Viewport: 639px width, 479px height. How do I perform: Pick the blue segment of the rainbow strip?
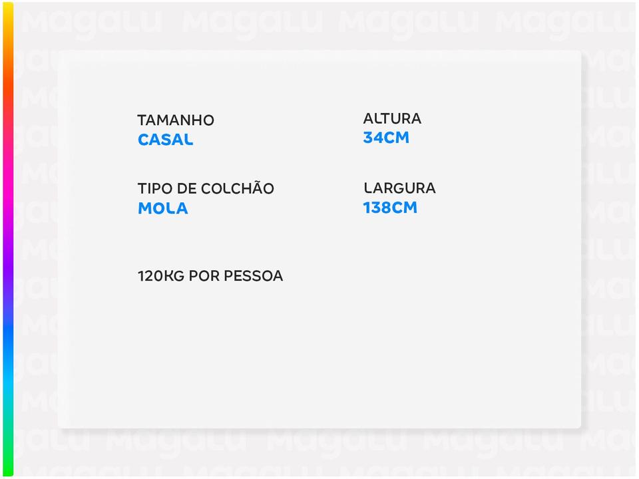click(8, 333)
